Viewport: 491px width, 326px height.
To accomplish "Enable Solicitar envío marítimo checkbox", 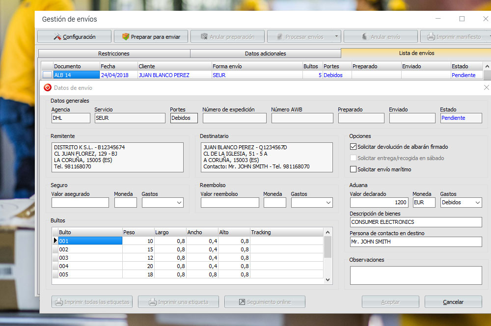I will 353,169.
